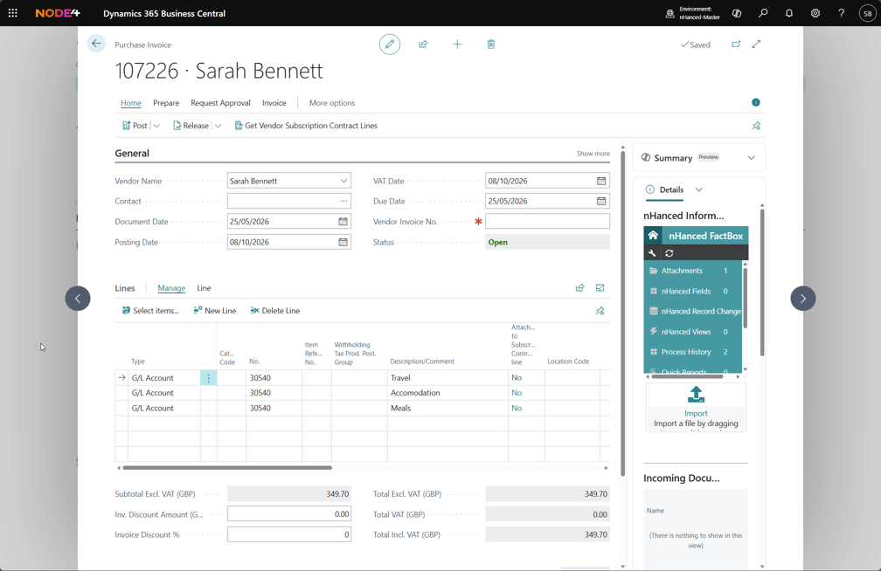Open More options
Image resolution: width=881 pixels, height=571 pixels.
pyautogui.click(x=332, y=103)
